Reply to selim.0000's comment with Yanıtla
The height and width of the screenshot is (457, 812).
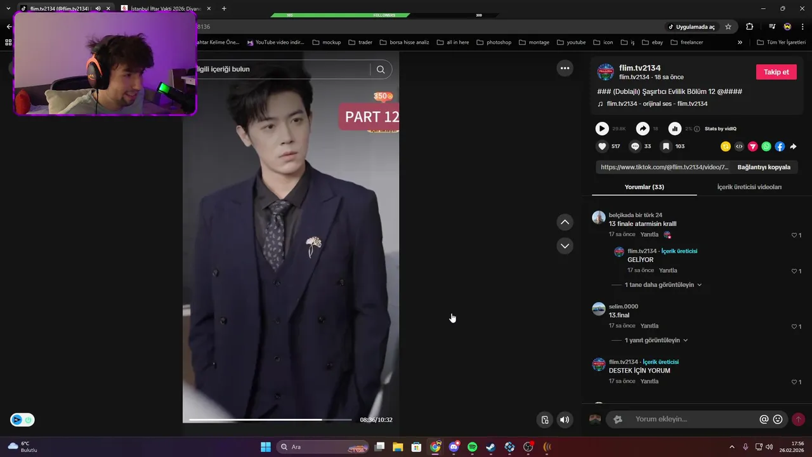[x=649, y=326]
